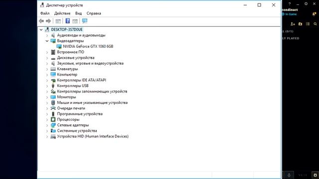The height and width of the screenshot is (179, 319).
Task: Click the mouse icon for Мыши category
Action: [53, 103]
